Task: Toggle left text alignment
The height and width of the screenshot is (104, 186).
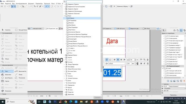Action: [115, 60]
